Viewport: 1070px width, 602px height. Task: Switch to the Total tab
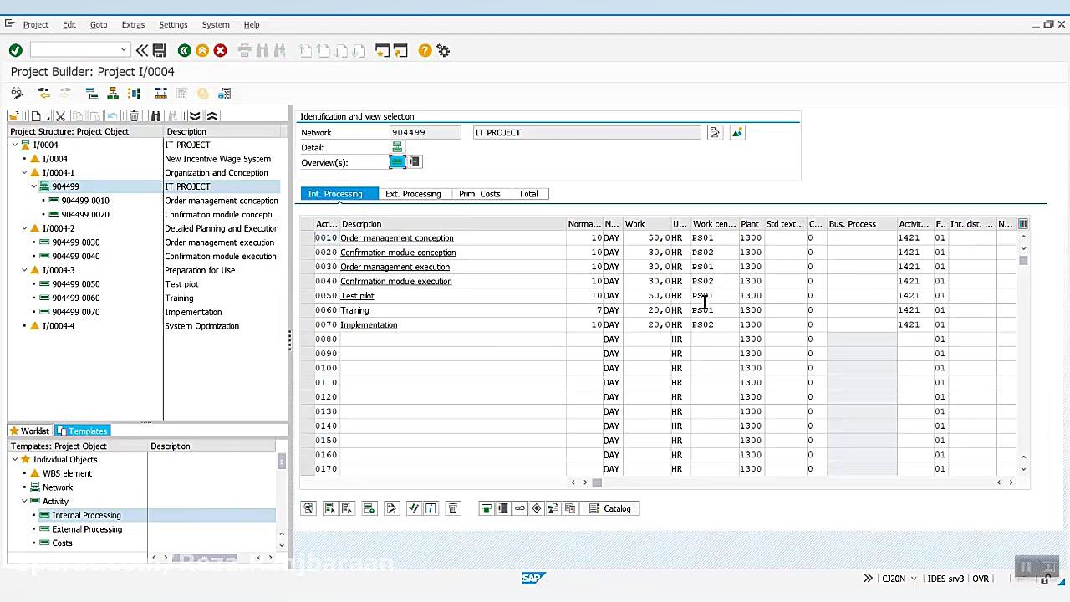pyautogui.click(x=528, y=194)
